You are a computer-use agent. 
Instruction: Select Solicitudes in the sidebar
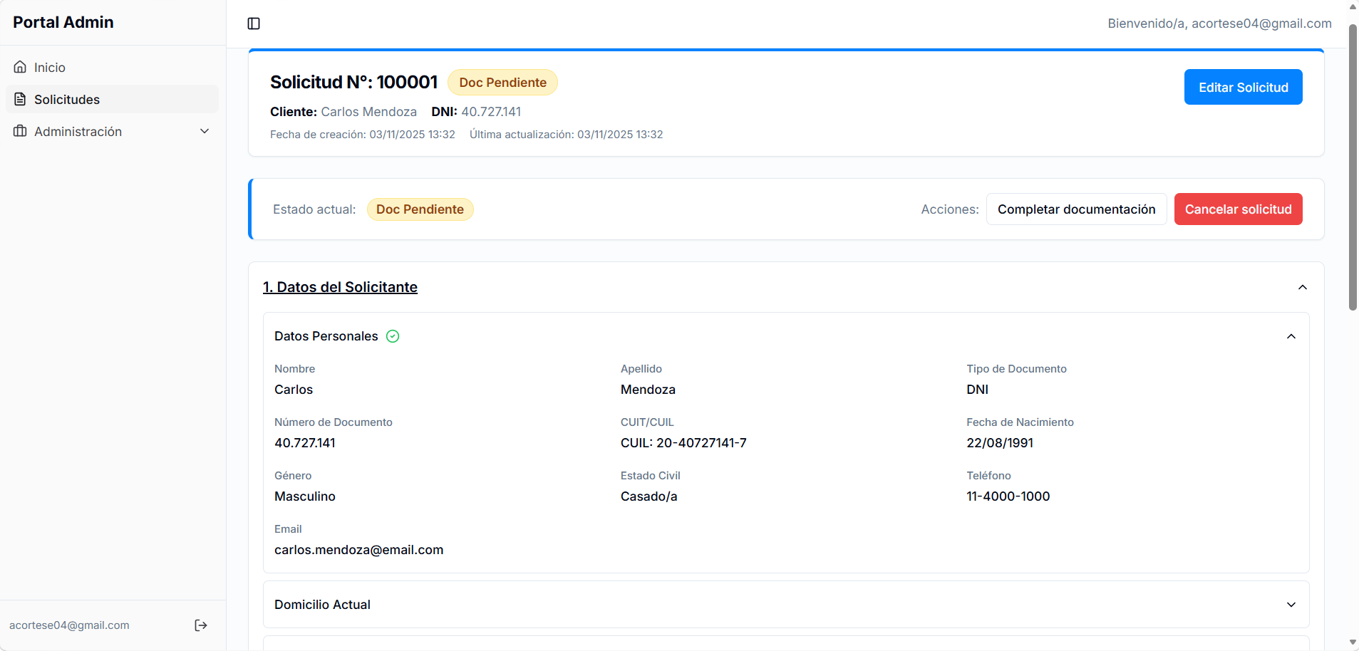click(67, 99)
